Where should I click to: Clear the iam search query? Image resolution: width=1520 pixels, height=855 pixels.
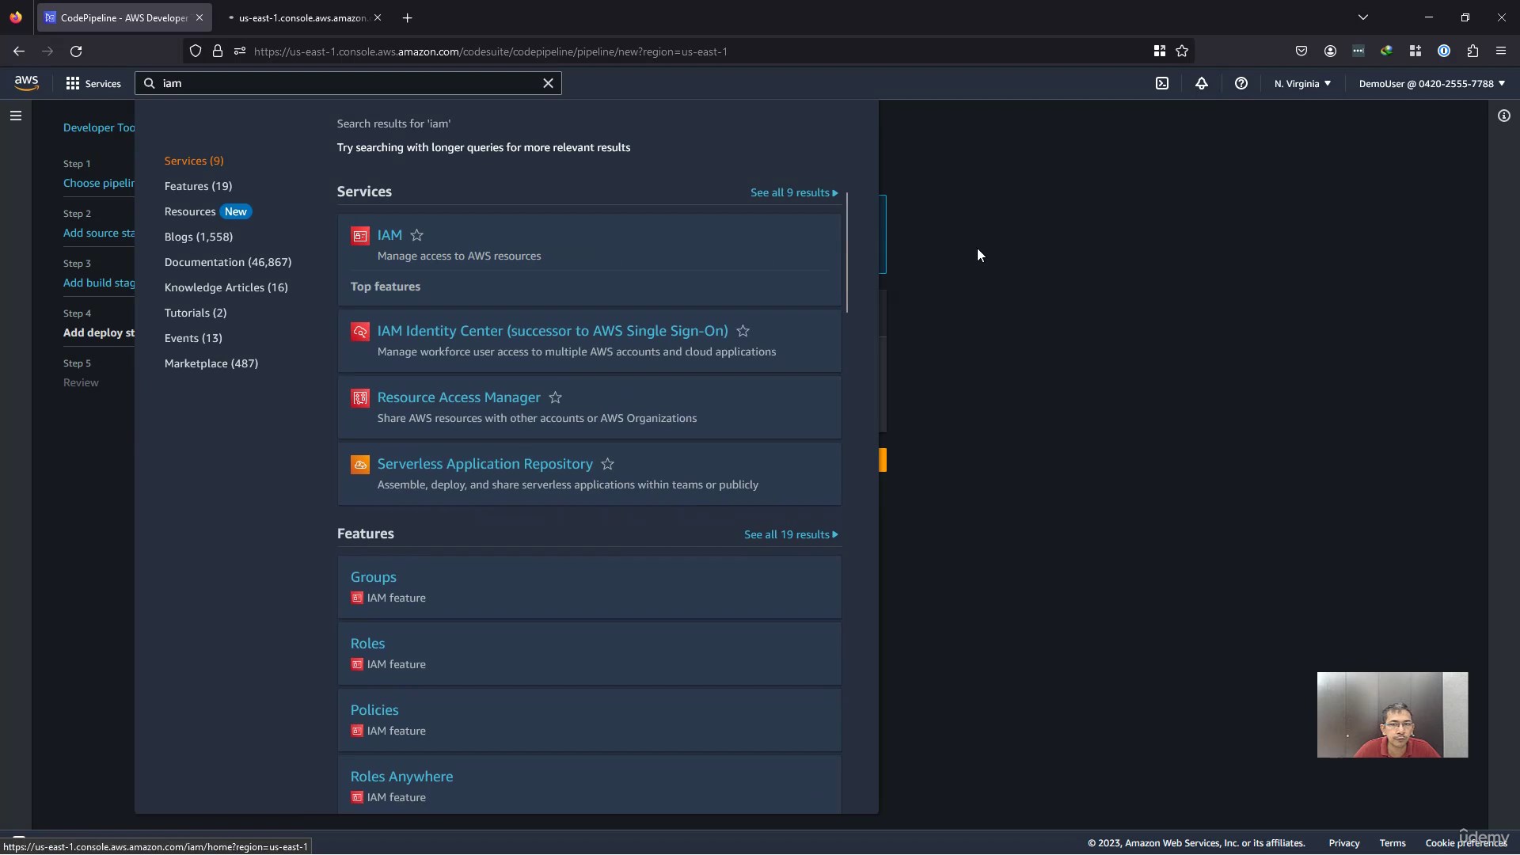548,83
